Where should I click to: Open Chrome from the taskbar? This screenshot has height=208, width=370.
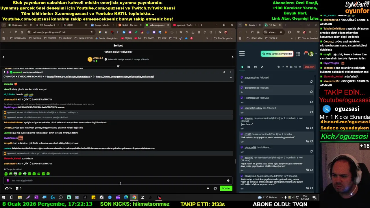134,198
